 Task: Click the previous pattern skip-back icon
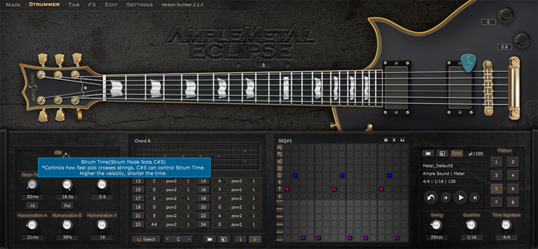coord(446,197)
